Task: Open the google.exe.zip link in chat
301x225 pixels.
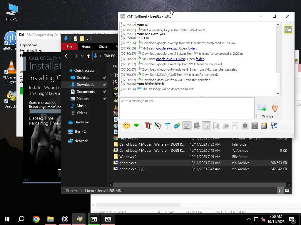Action: [x=167, y=48]
